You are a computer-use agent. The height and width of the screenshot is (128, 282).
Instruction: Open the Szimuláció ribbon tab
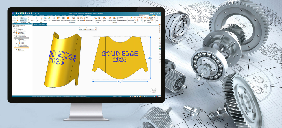point(42,15)
